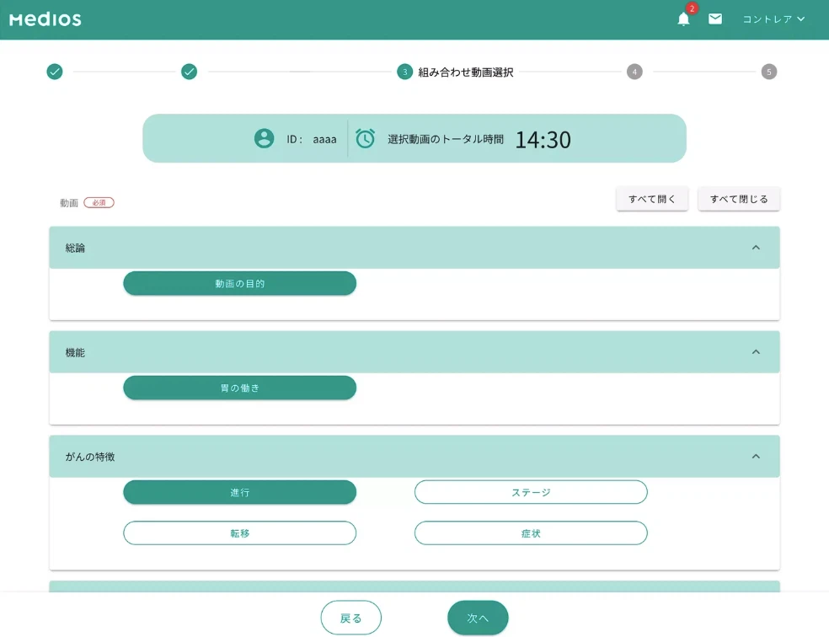Click the がんの特徴 section header title
829x637 pixels.
coord(90,457)
